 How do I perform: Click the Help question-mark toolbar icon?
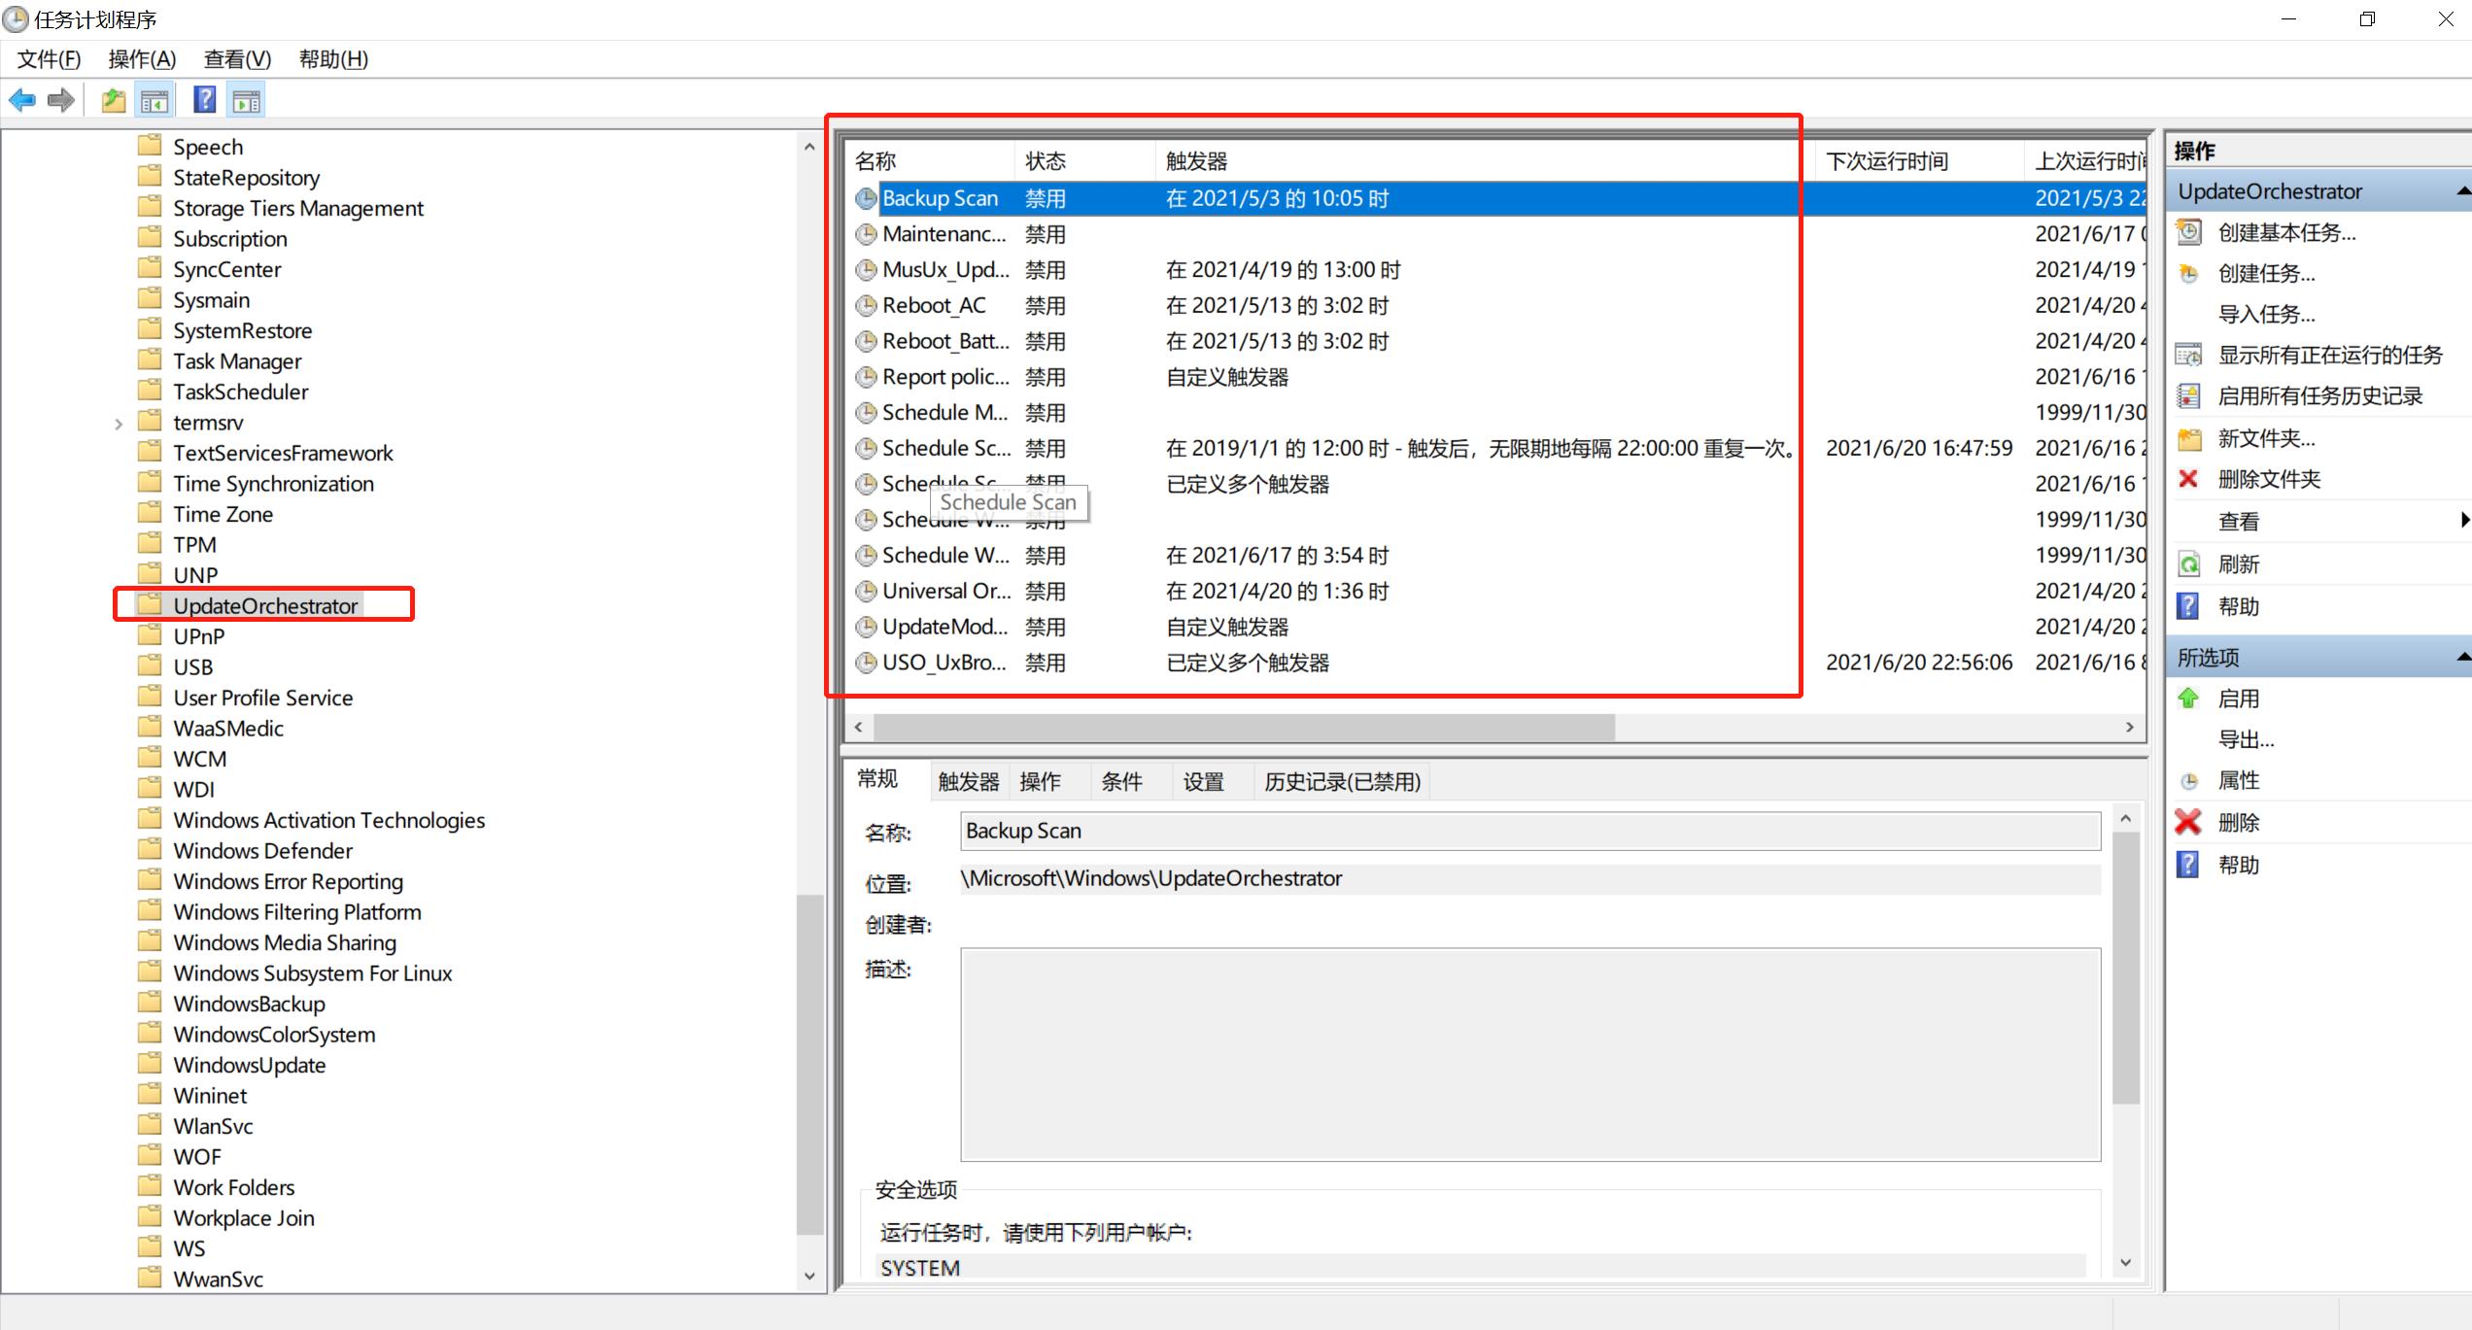point(204,98)
